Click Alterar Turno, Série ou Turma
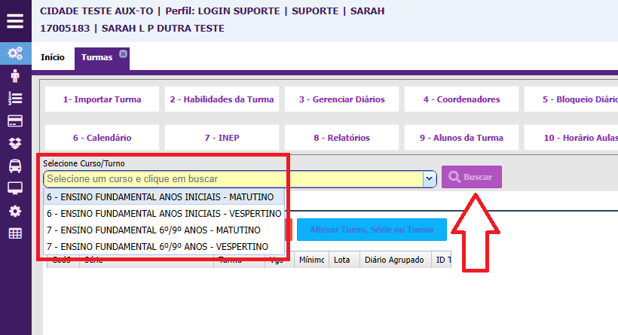 point(372,230)
